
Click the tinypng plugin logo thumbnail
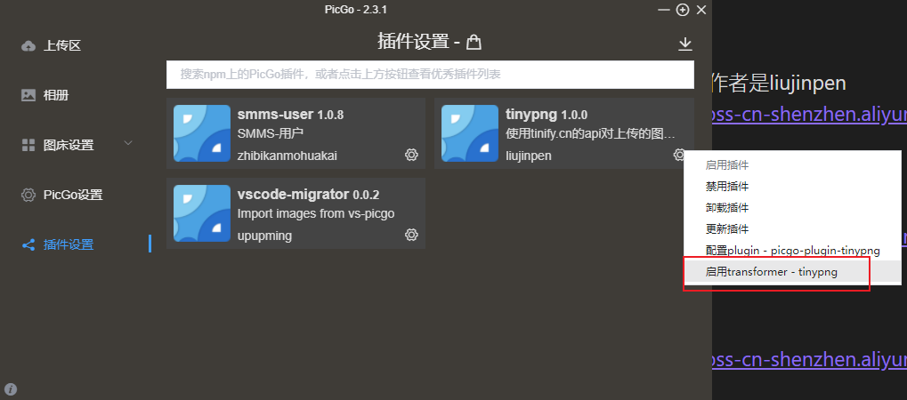click(x=470, y=133)
